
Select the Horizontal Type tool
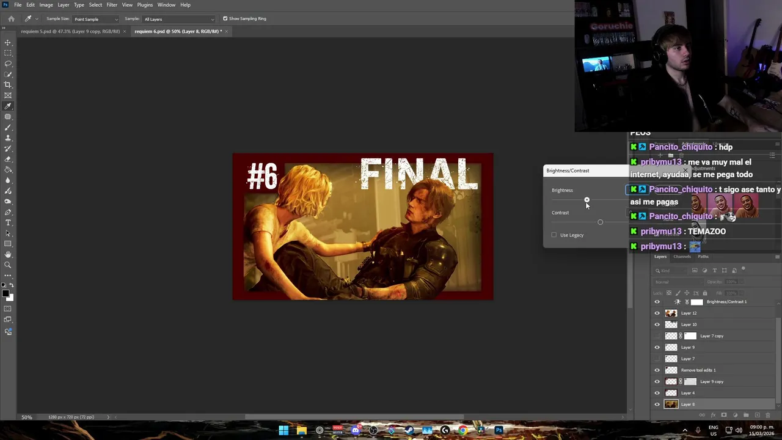coord(8,222)
